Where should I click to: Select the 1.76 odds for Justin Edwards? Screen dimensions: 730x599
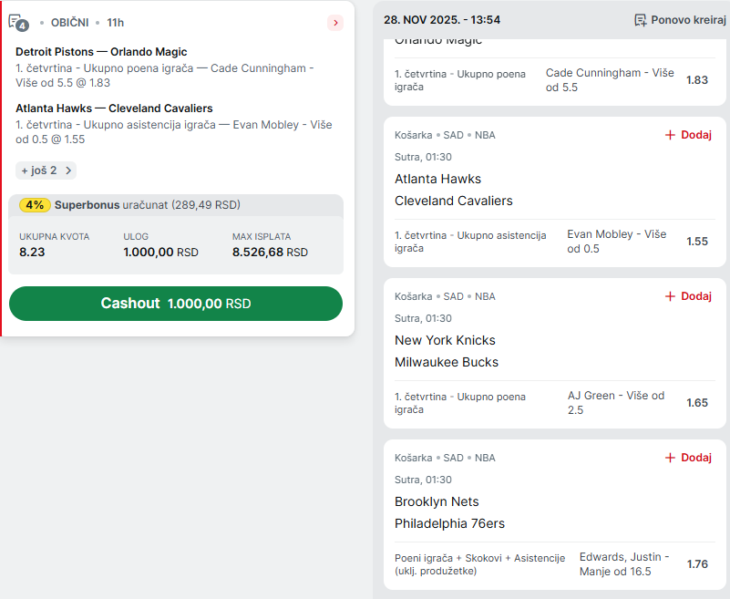[x=697, y=564]
